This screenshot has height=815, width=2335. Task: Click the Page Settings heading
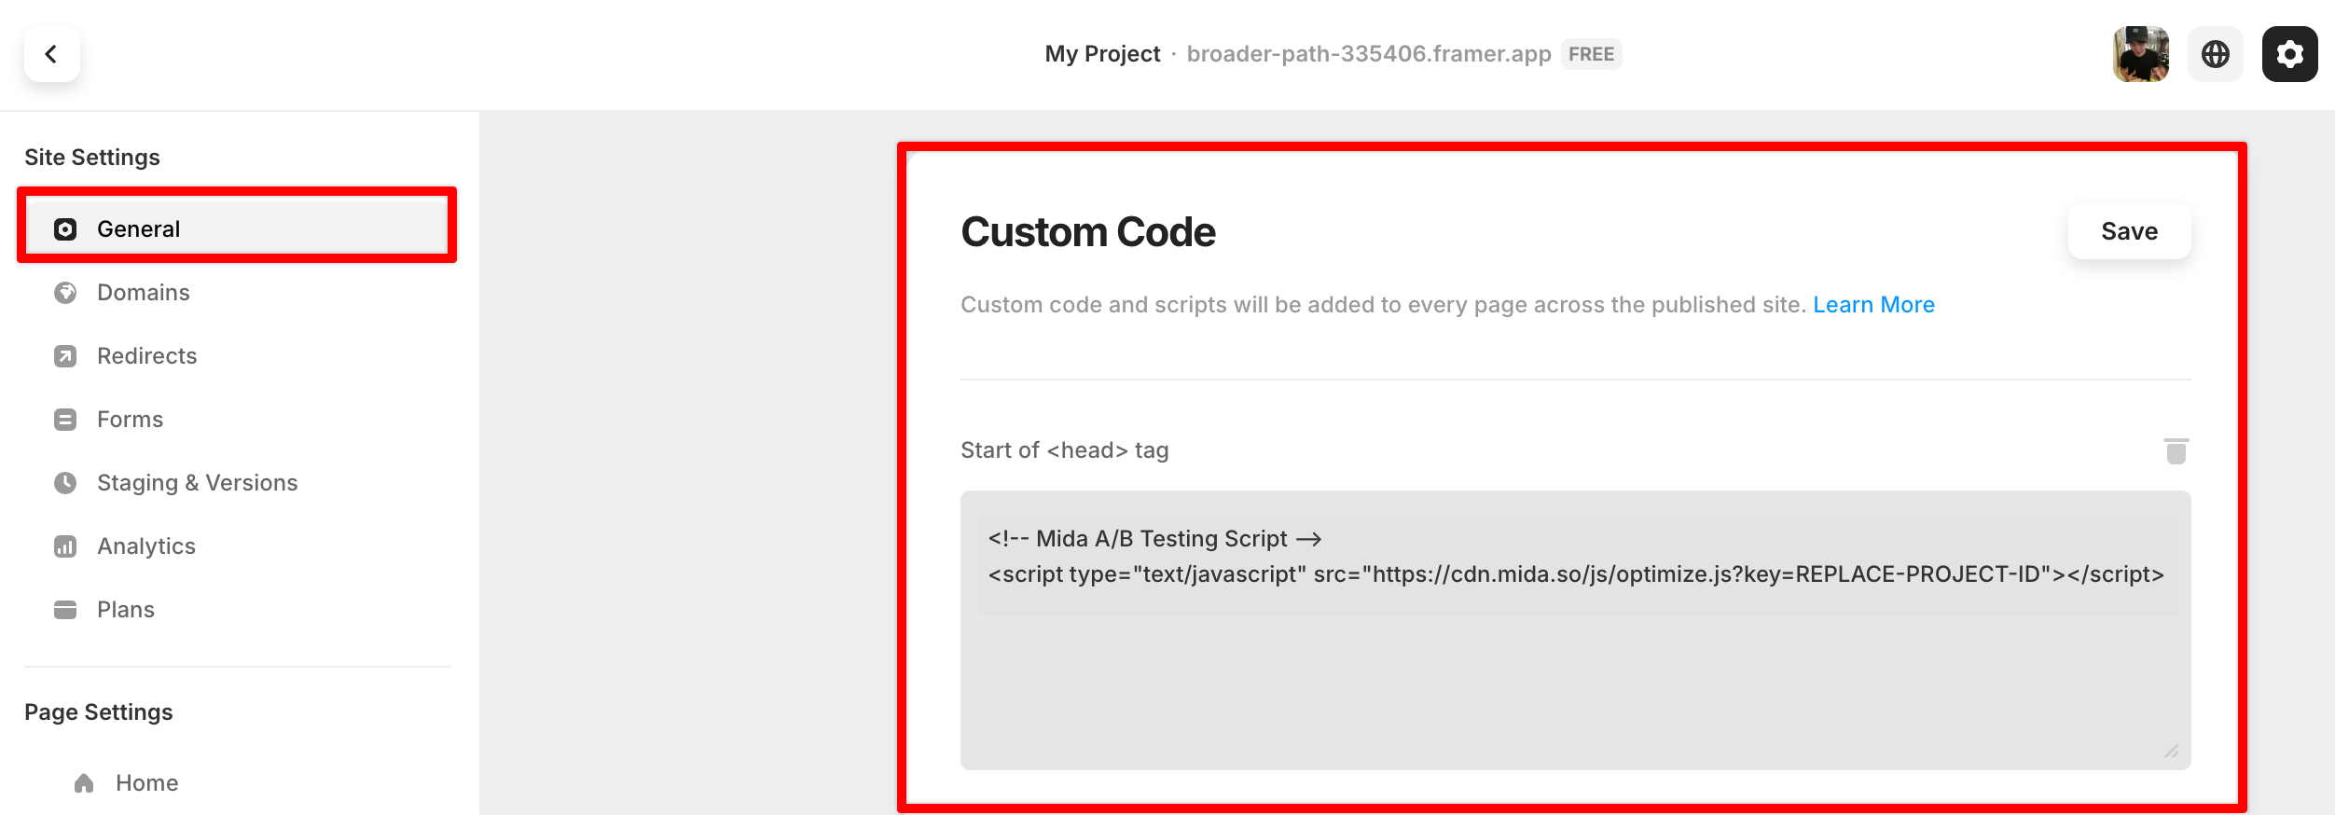[x=99, y=712]
